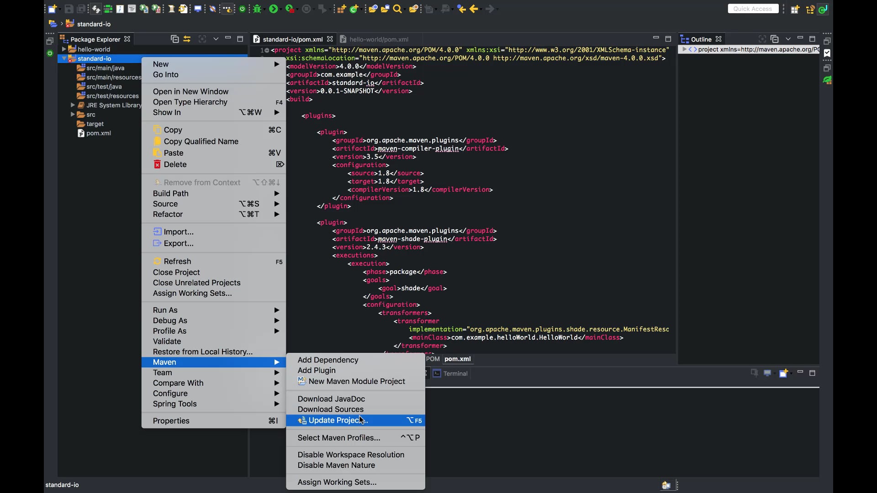The height and width of the screenshot is (493, 877).
Task: Click the Quick Access search field
Action: point(752,9)
